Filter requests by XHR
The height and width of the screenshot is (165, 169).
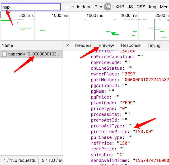pyautogui.click(x=120, y=7)
